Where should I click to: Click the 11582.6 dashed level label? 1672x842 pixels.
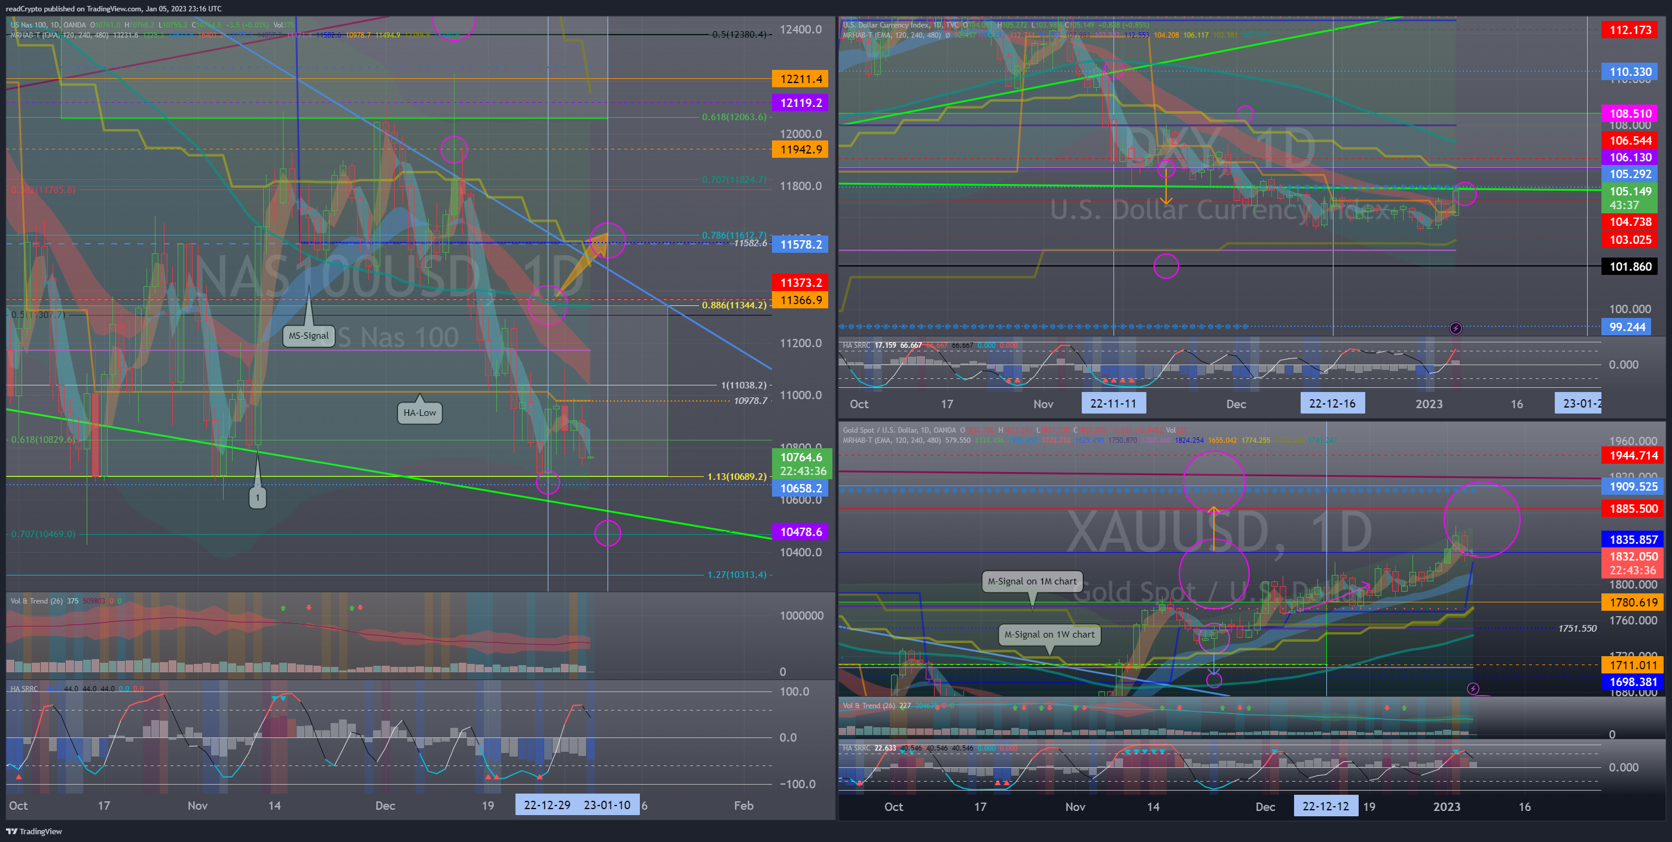click(750, 243)
